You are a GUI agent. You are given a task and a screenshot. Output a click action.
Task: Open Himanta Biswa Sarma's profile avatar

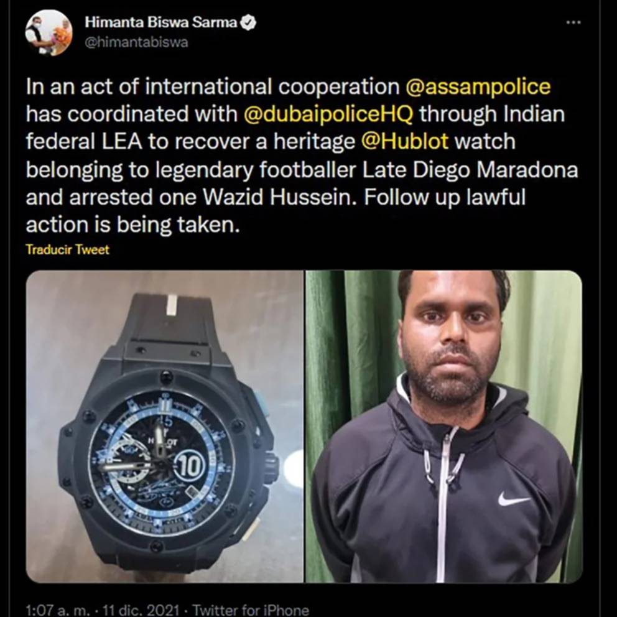49,33
